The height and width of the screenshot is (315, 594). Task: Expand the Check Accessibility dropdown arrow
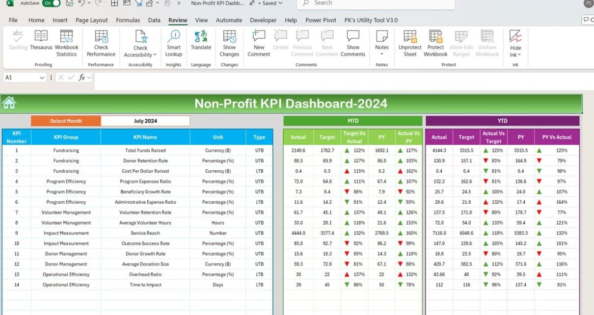point(155,55)
